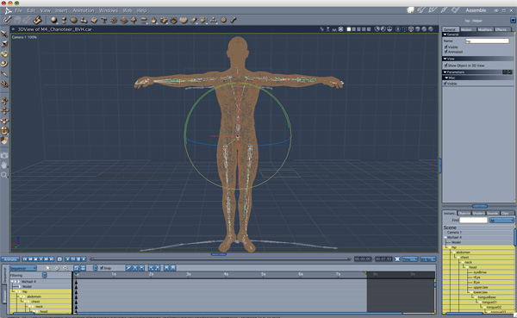Click the Name input field
This screenshot has width=517, height=318.
[x=487, y=41]
